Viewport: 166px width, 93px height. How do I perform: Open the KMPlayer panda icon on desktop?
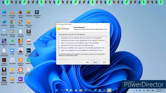tap(29, 32)
